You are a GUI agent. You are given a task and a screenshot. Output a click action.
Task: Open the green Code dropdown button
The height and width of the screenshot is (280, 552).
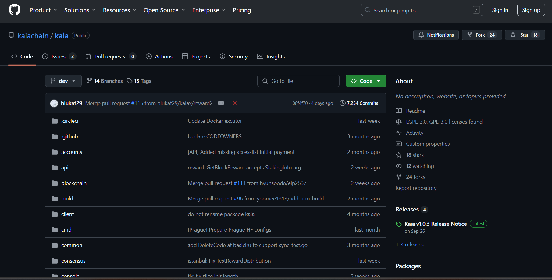366,81
